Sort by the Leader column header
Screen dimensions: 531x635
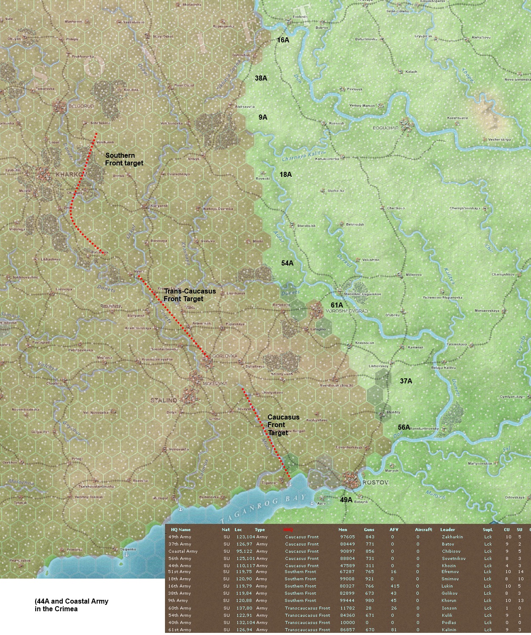(x=447, y=529)
